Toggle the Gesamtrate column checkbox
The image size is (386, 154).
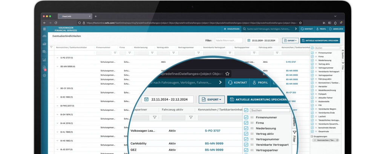coord(312,131)
